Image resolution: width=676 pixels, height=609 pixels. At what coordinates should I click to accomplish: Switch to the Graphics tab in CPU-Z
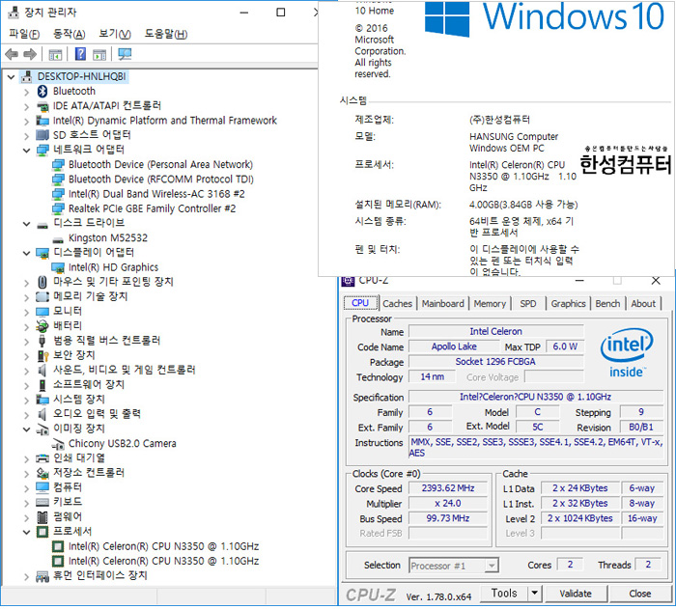568,303
